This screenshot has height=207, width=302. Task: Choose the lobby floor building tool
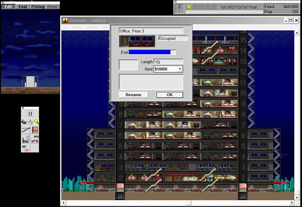click(35, 130)
